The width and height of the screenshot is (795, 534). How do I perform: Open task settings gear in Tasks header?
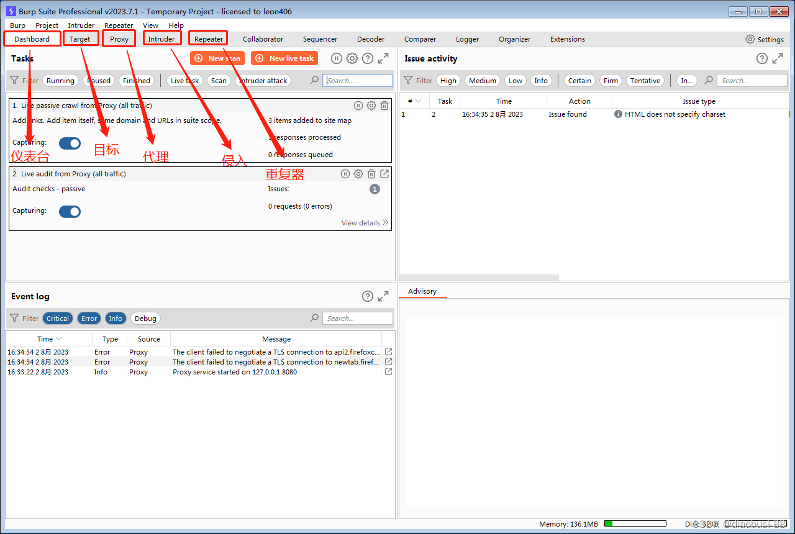coord(352,58)
